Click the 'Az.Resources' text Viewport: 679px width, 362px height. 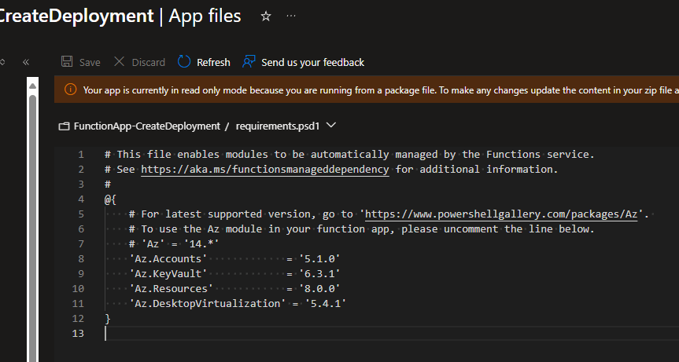171,288
